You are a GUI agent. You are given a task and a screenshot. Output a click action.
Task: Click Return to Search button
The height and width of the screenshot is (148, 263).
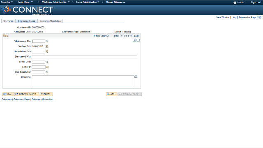27,94
